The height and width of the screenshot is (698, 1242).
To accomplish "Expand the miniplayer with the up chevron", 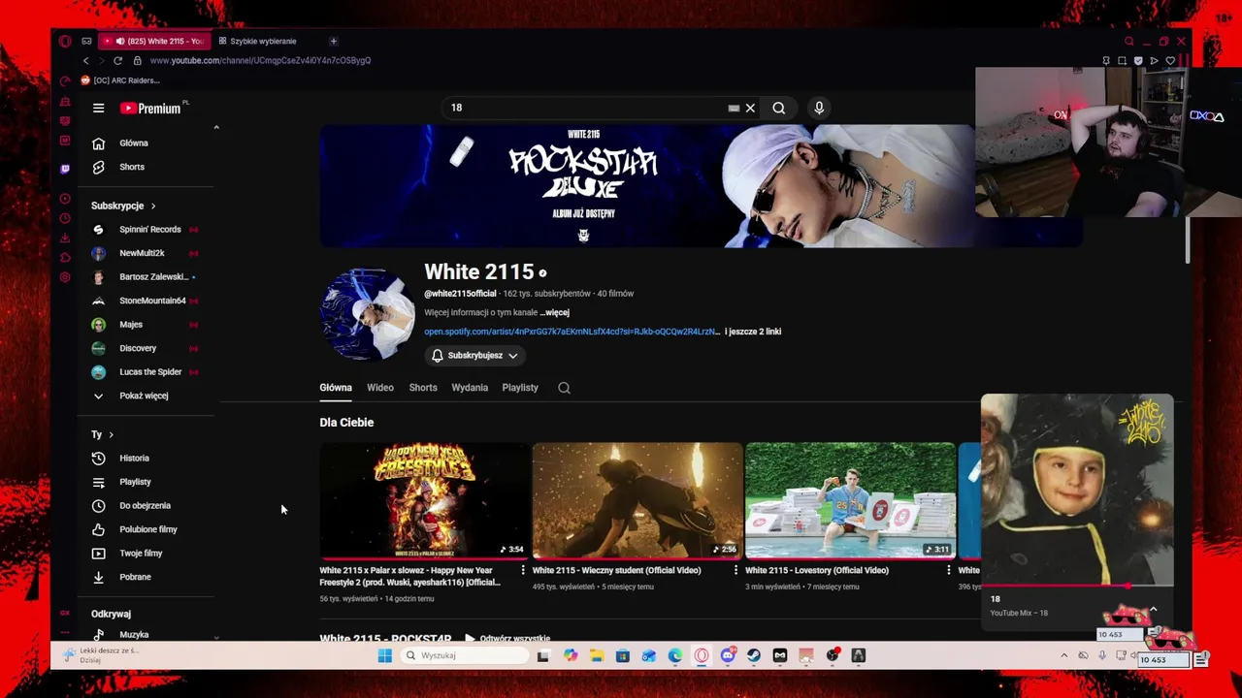I will (1153, 610).
